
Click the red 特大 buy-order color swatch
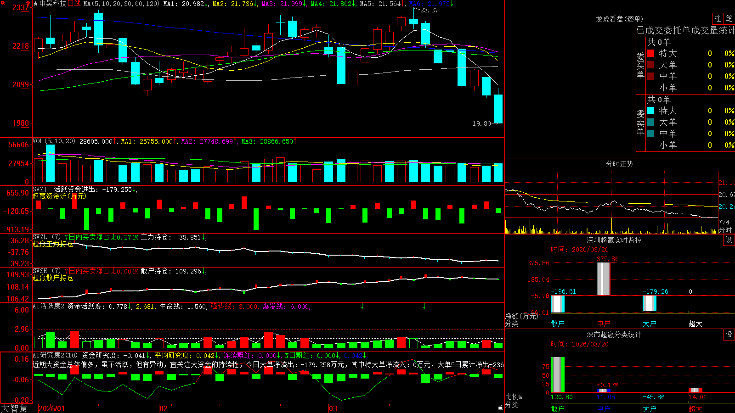(x=650, y=53)
